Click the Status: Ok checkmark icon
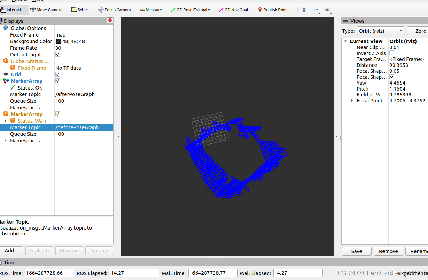 (13, 87)
